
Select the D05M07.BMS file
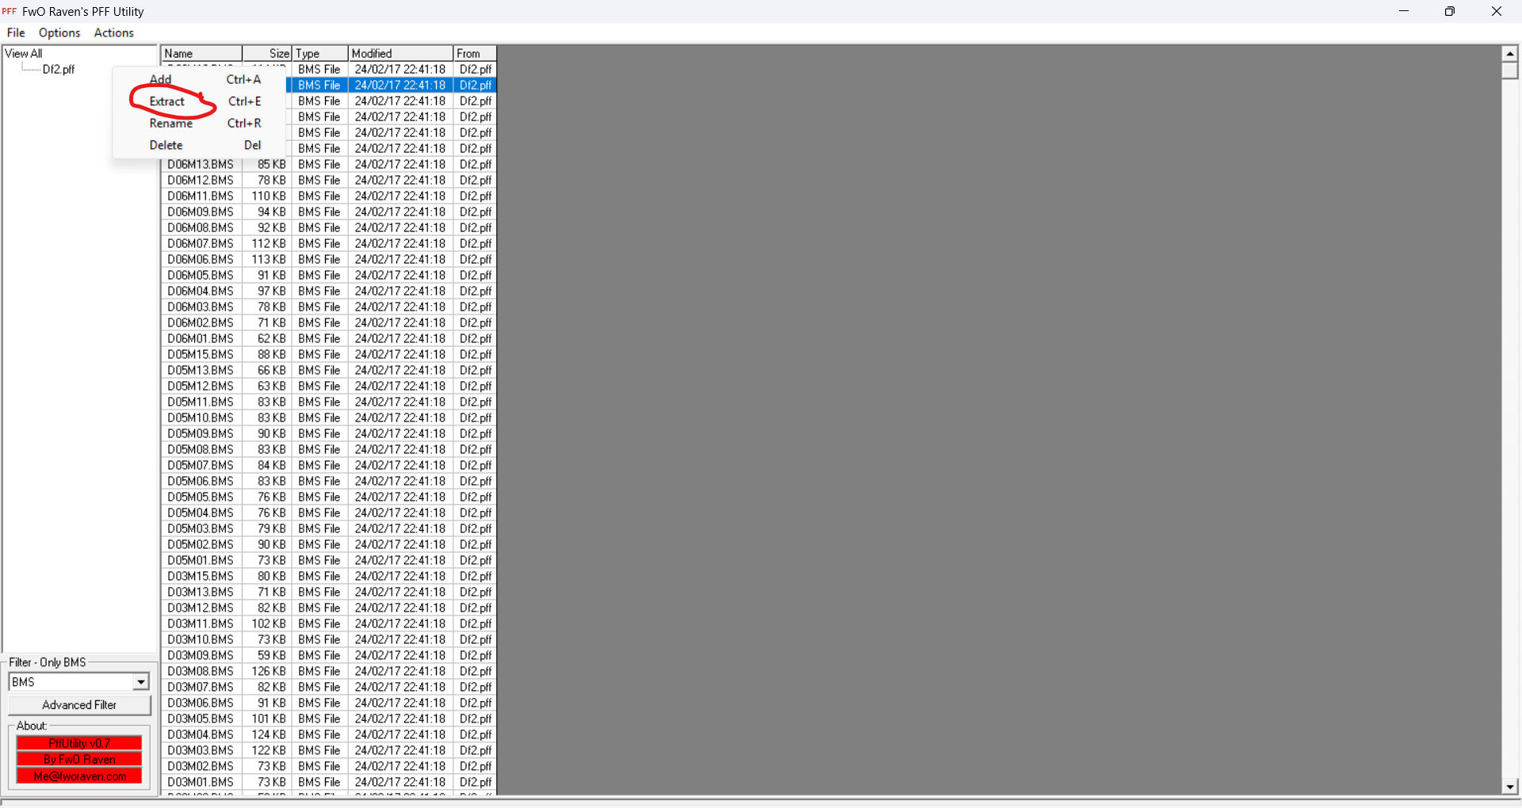201,465
